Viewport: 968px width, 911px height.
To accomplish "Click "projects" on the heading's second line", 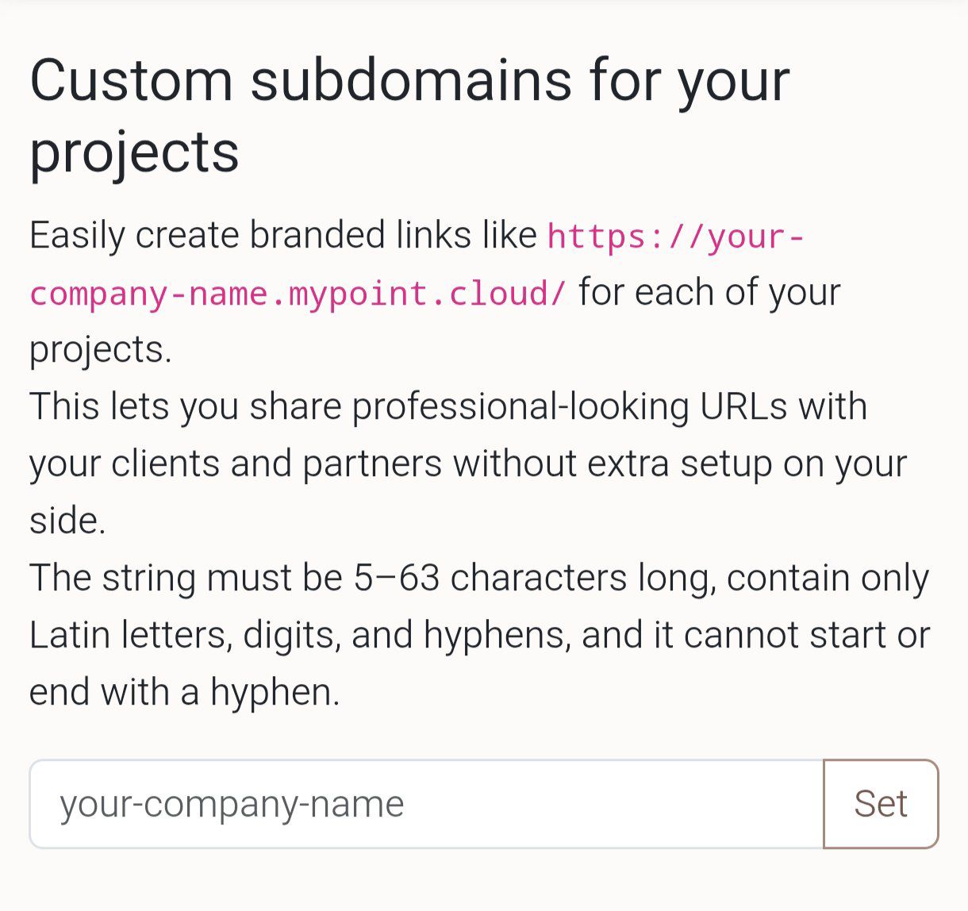I will [x=134, y=152].
